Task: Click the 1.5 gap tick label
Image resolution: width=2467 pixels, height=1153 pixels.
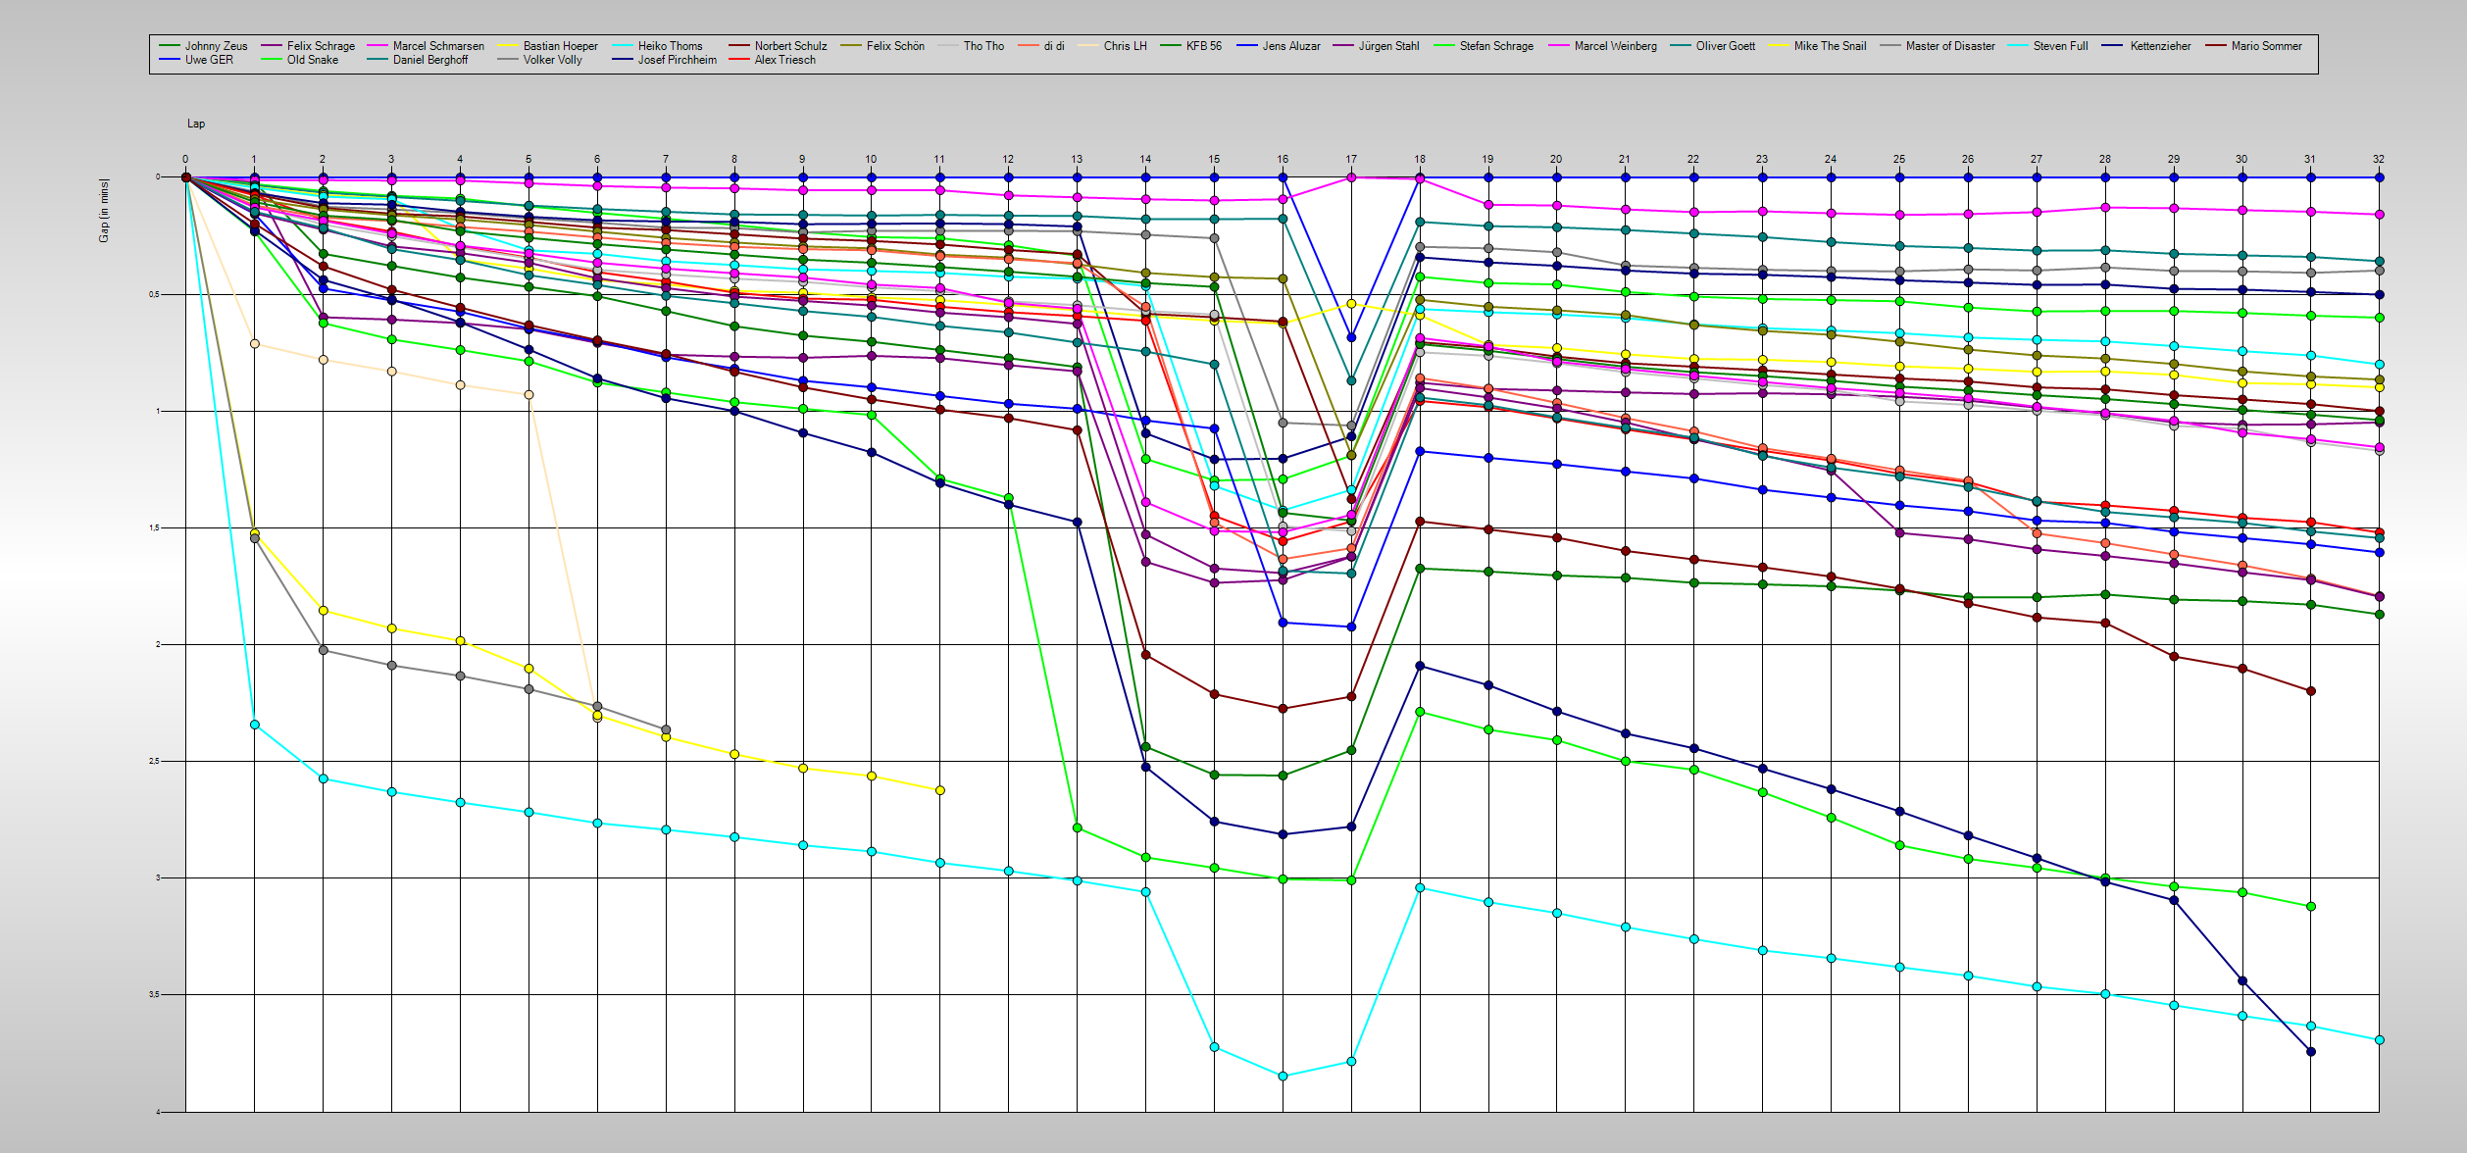Action: tap(155, 527)
